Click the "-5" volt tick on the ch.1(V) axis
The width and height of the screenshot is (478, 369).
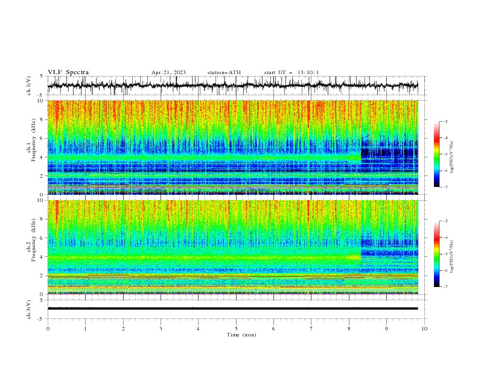point(40,95)
